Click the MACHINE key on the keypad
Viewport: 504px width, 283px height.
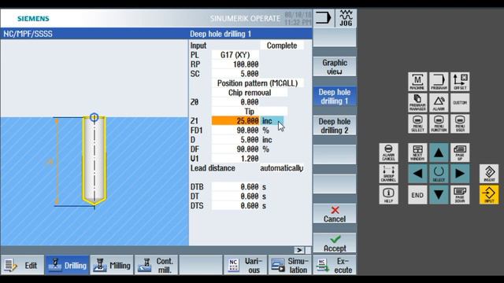(x=417, y=82)
